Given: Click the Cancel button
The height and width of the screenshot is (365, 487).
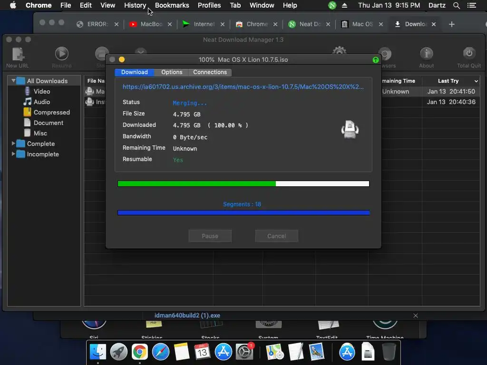Looking at the screenshot, I should pyautogui.click(x=276, y=236).
